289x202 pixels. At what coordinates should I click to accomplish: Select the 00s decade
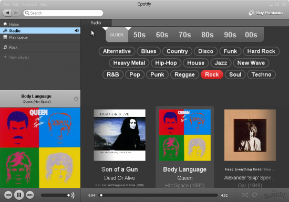(x=251, y=35)
